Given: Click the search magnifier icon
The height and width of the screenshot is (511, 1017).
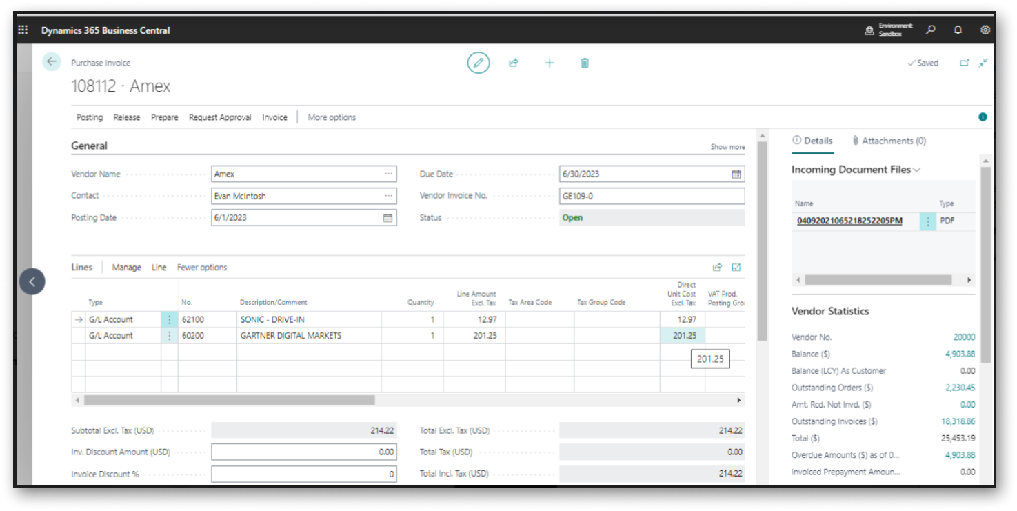Looking at the screenshot, I should (x=931, y=30).
